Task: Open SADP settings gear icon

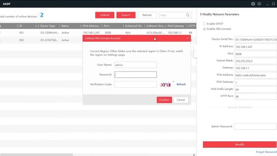Action: click(x=253, y=4)
